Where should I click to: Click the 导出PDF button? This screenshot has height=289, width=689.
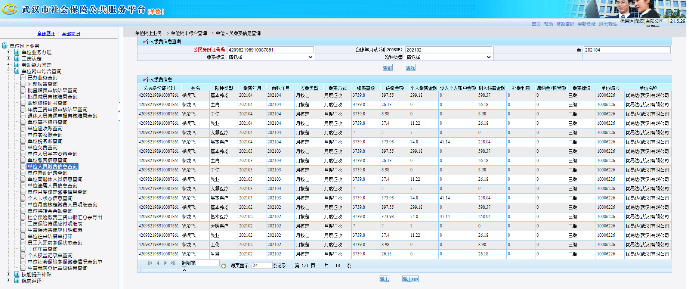click(x=410, y=279)
